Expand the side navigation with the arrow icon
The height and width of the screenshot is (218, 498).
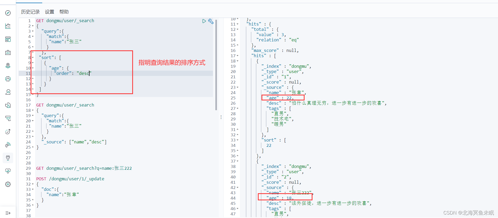point(8,213)
